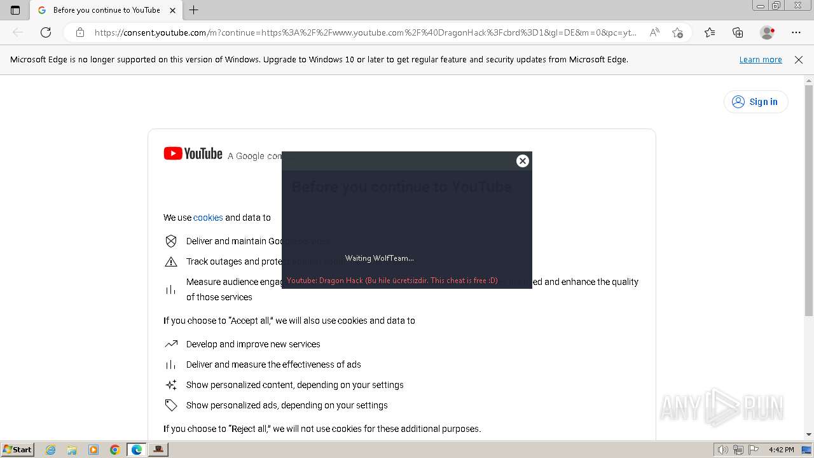Go back to the previous page
The height and width of the screenshot is (458, 814).
[18, 32]
